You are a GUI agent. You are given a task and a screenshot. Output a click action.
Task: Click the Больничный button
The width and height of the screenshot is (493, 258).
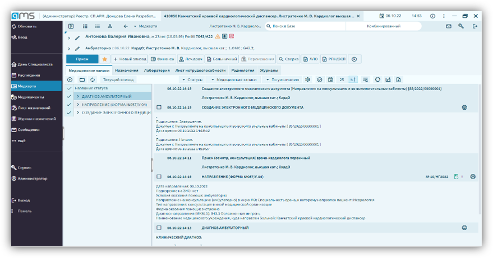(x=222, y=59)
